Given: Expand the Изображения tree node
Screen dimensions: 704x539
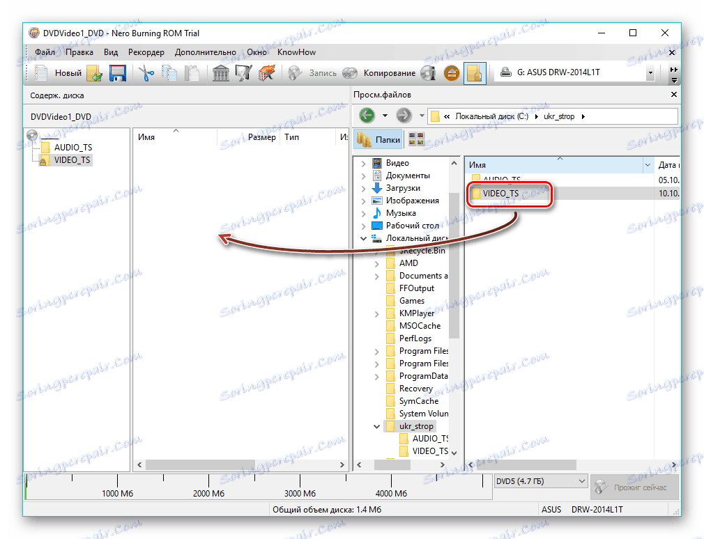Looking at the screenshot, I should point(364,201).
